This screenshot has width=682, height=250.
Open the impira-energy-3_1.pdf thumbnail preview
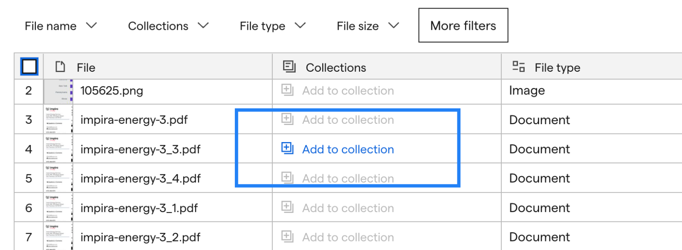point(58,207)
